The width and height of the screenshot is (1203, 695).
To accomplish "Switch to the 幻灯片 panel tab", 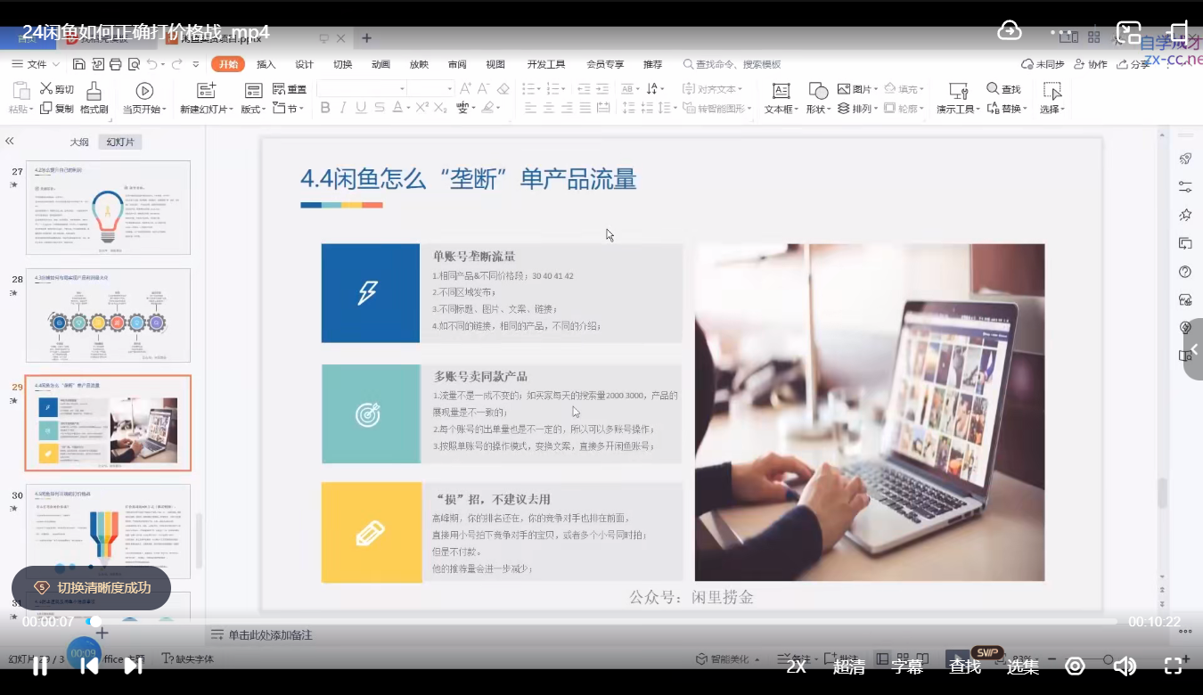I will pos(120,141).
